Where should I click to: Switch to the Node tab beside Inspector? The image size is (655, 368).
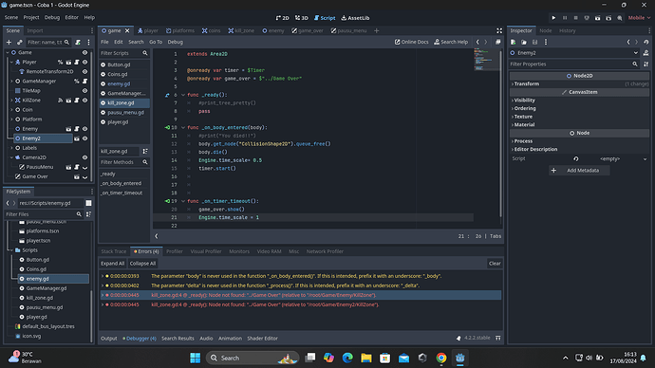pyautogui.click(x=545, y=31)
